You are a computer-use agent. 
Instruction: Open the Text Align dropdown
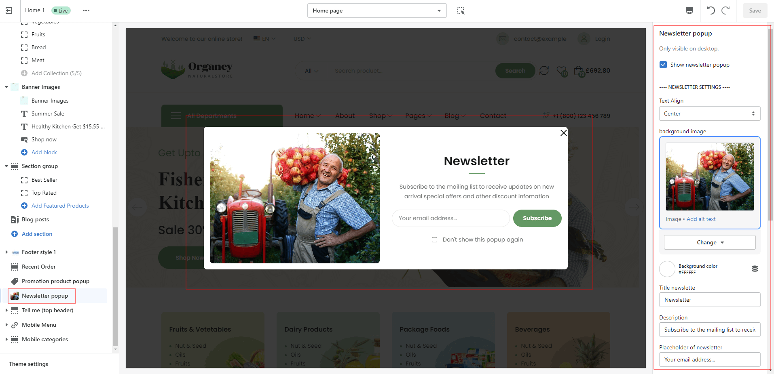tap(709, 113)
